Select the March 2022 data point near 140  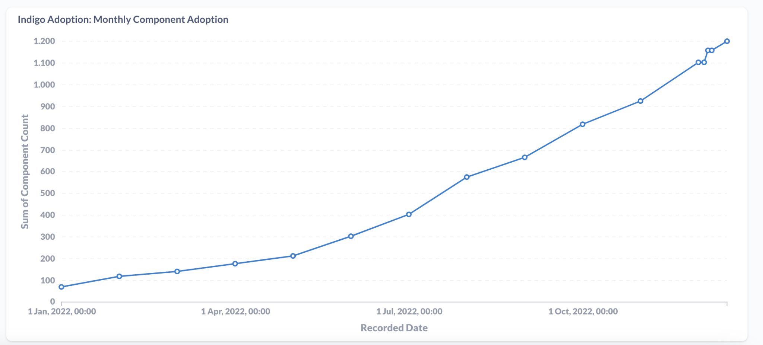tap(177, 272)
